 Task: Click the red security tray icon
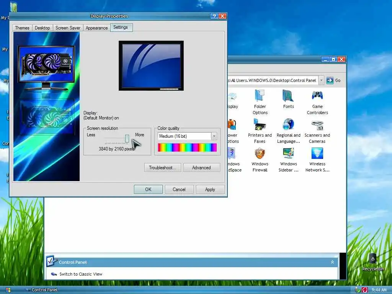click(x=364, y=290)
